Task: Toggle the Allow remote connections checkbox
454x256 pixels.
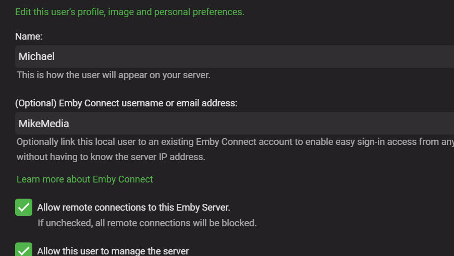Action: [x=24, y=208]
